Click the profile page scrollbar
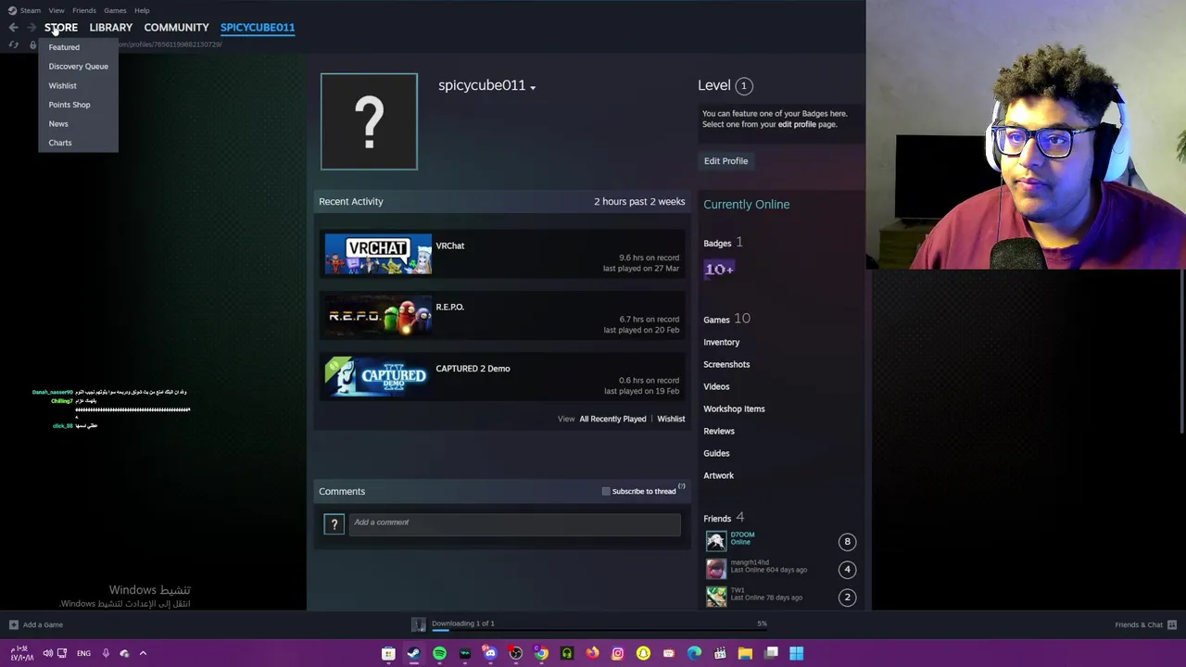 pyautogui.click(x=1182, y=352)
